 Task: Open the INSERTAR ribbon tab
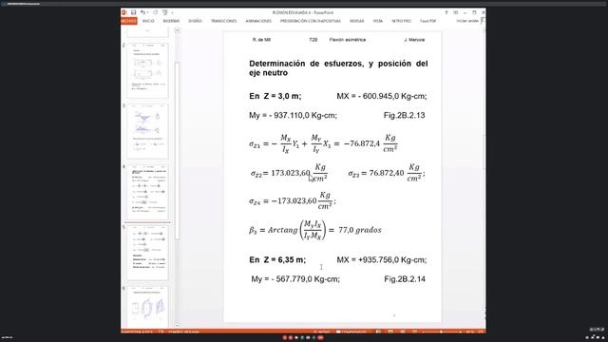click(x=171, y=21)
